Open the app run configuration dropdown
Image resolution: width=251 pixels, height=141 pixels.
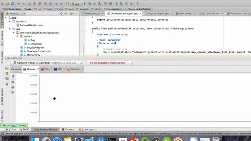[x=77, y=4]
